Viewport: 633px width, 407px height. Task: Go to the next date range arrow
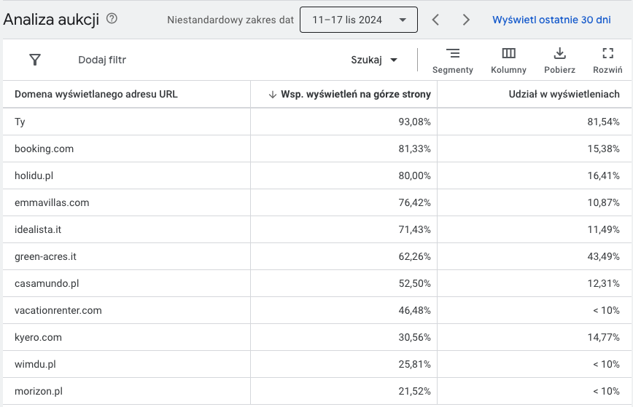[466, 20]
